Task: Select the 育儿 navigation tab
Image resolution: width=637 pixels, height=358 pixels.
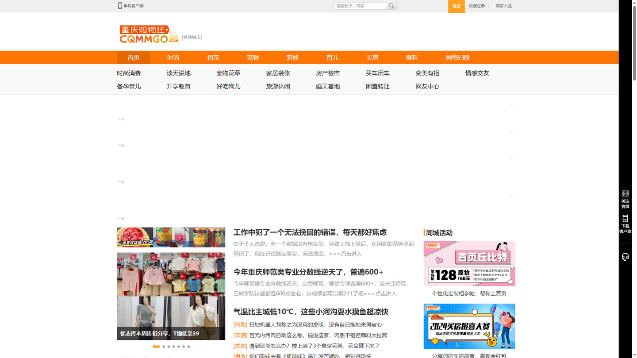Action: [333, 57]
